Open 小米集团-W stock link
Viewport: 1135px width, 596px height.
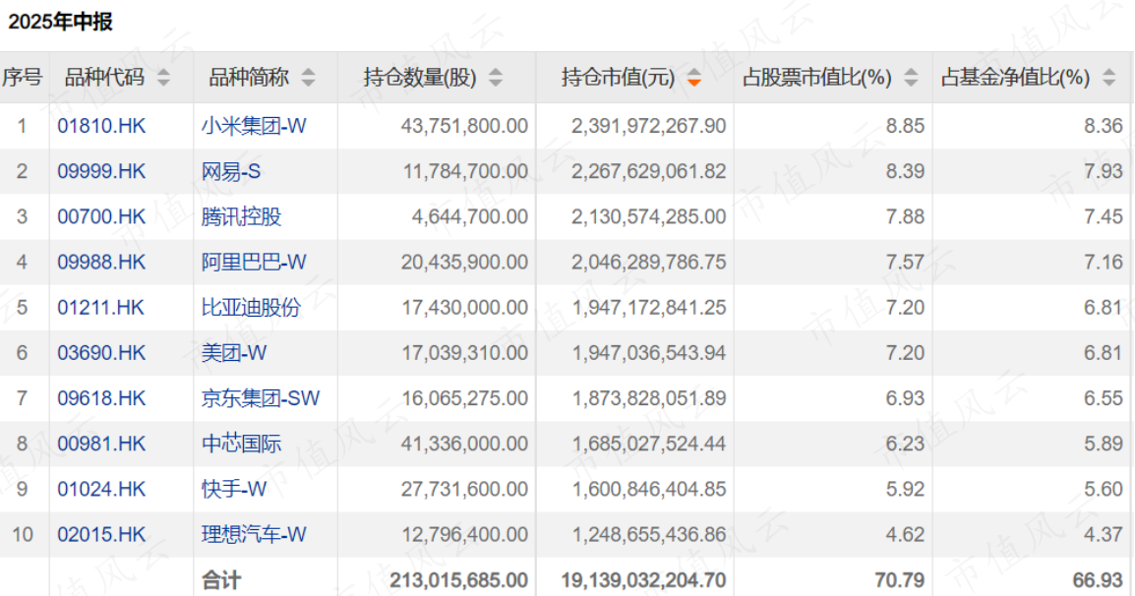254,126
